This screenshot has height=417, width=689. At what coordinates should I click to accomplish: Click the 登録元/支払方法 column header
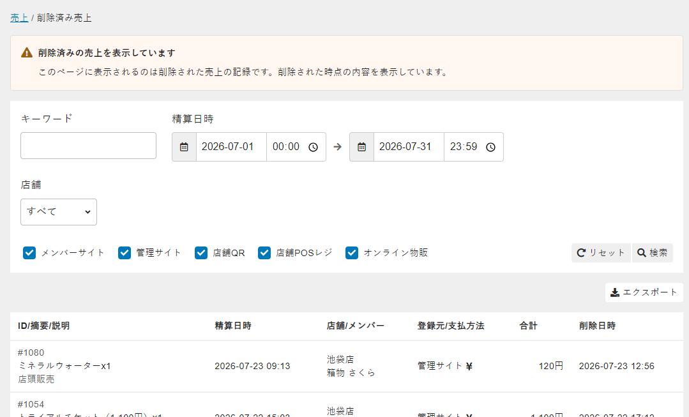(x=450, y=326)
